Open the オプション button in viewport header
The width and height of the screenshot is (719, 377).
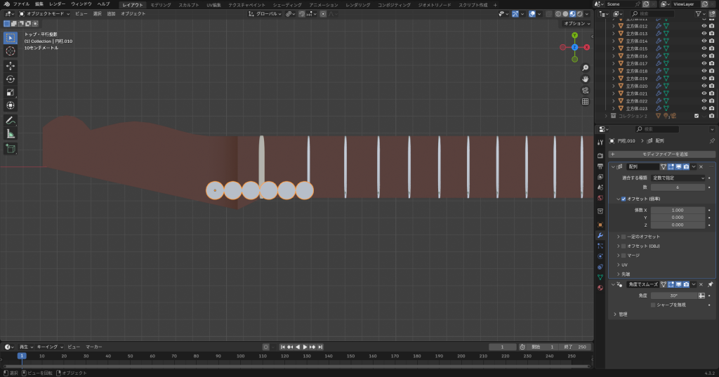pos(576,23)
